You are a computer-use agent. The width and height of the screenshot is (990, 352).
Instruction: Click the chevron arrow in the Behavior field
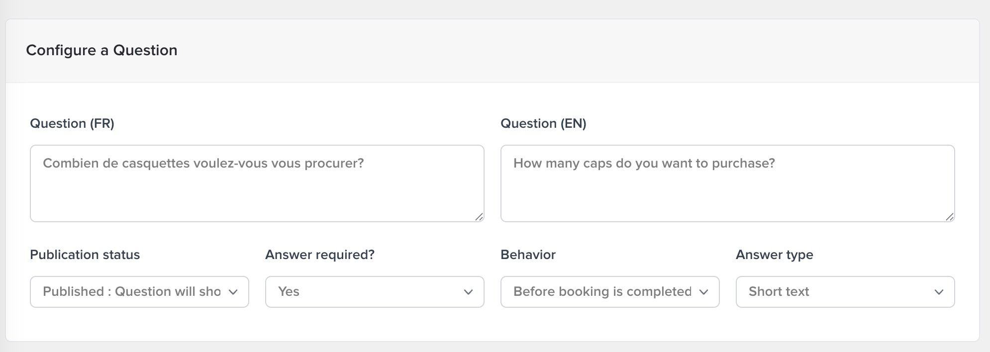(x=703, y=292)
